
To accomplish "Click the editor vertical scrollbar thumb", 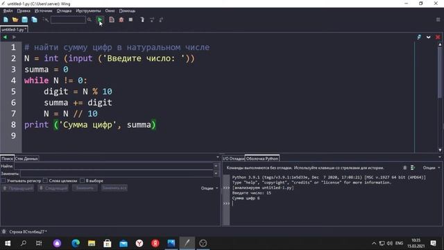I will coord(440,72).
